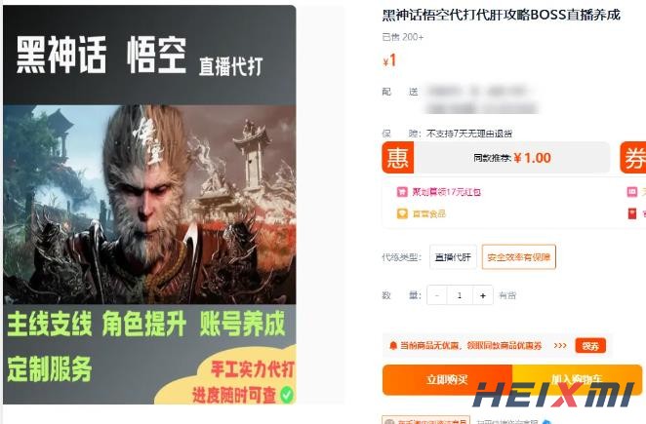
Task: Click the red envelope icon at right edge
Action: (x=632, y=213)
